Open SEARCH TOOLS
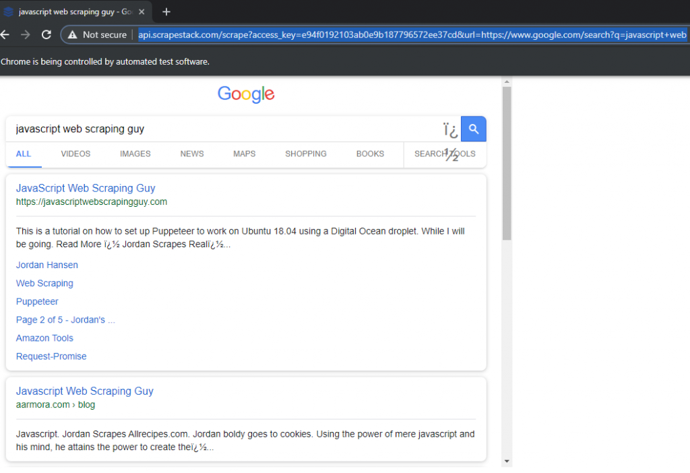 coord(445,154)
